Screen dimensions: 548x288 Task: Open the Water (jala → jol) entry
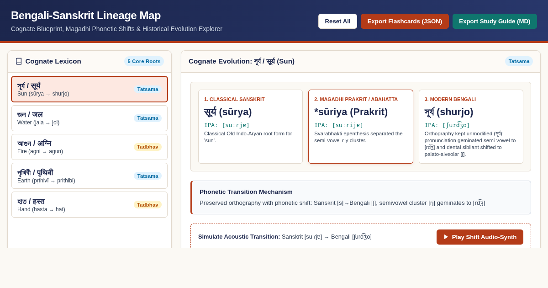(90, 118)
